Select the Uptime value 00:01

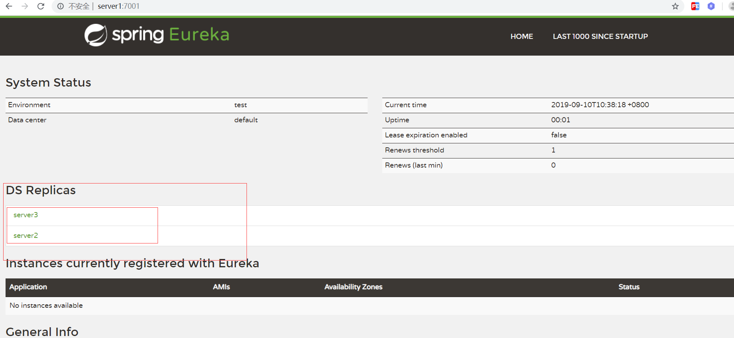click(x=561, y=120)
